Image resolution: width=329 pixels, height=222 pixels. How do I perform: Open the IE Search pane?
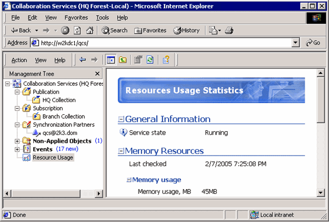click(114, 30)
